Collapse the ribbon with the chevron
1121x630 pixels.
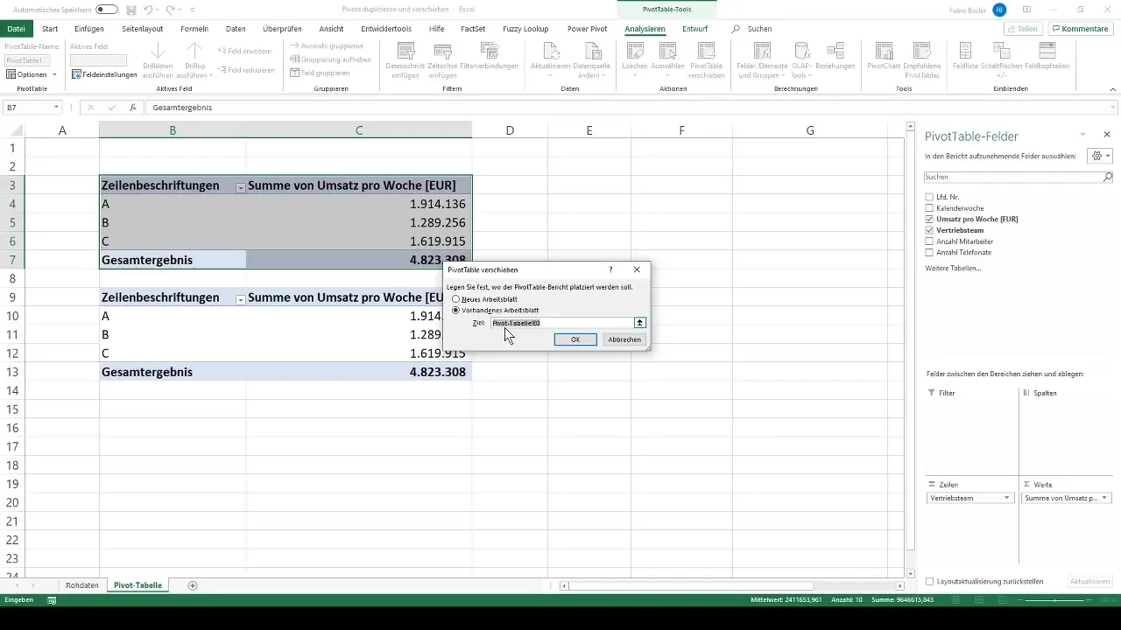coord(1112,89)
